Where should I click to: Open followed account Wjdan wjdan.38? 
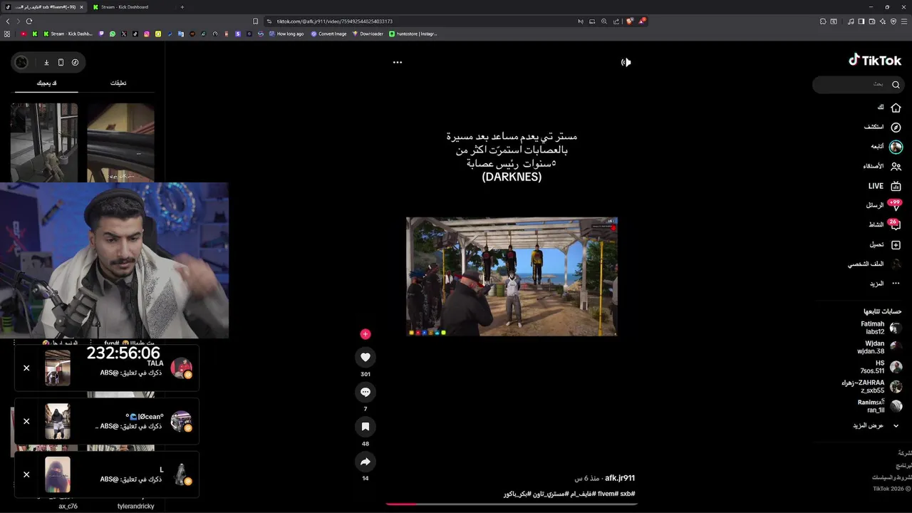coord(881,347)
